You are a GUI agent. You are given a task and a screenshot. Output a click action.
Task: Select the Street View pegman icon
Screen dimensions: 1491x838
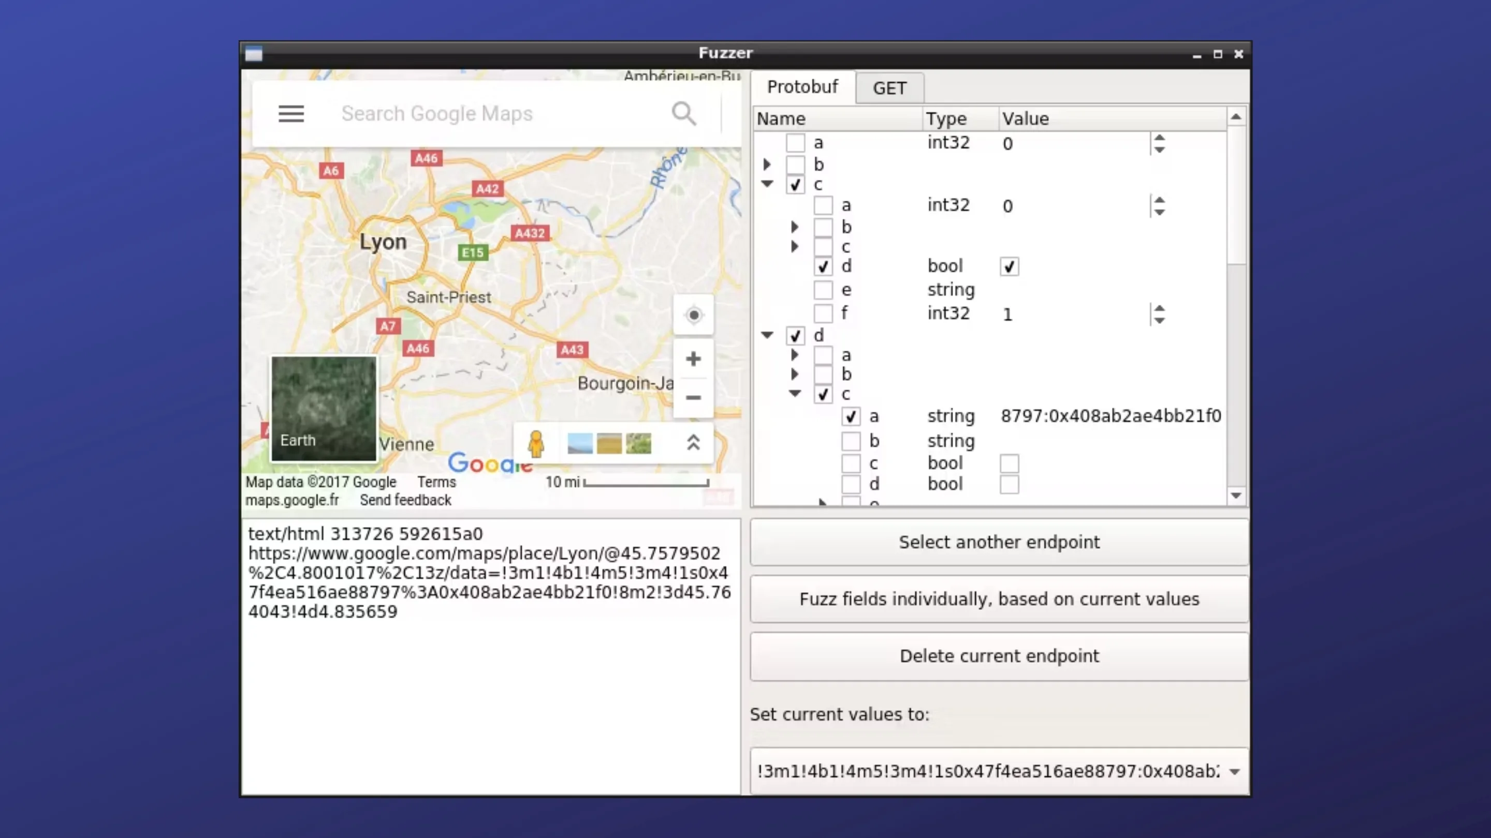tap(536, 444)
